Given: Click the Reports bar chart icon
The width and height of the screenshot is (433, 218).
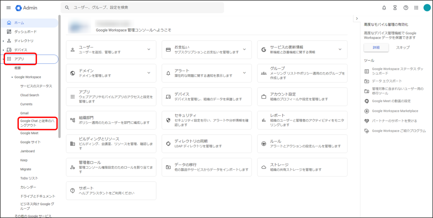Looking at the screenshot, I should [x=264, y=120].
